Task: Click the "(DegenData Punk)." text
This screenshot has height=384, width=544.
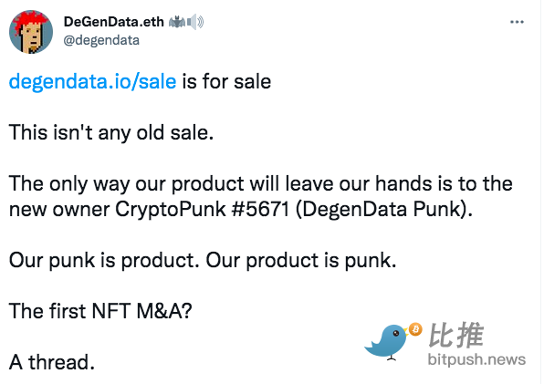Action: point(384,209)
